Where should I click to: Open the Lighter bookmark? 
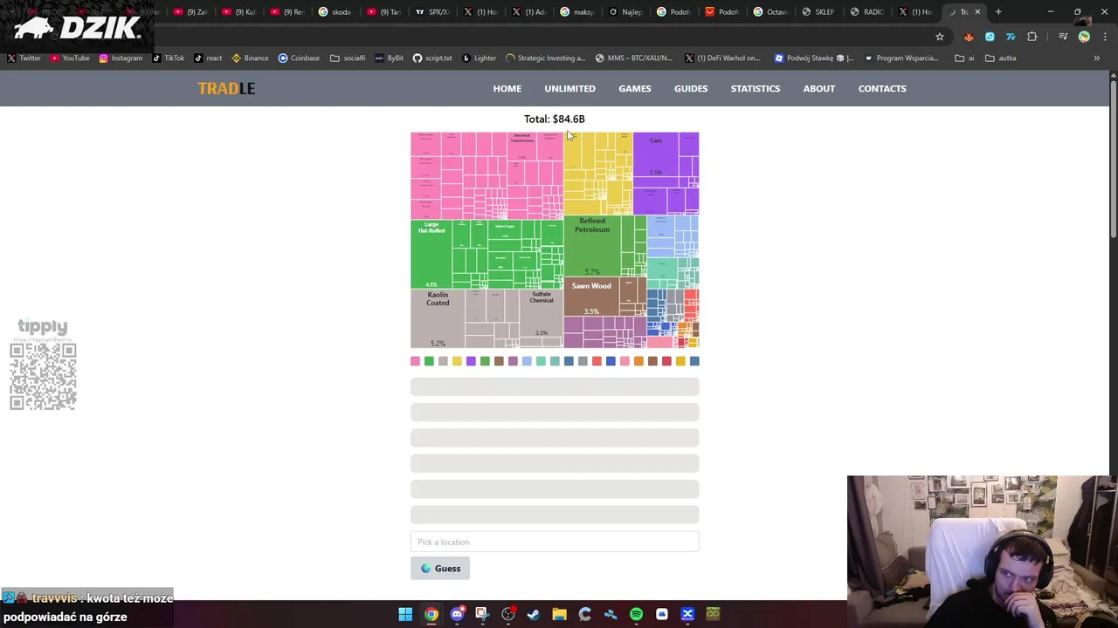(479, 58)
